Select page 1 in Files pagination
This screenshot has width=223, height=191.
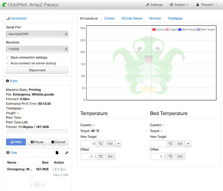[x=37, y=185]
